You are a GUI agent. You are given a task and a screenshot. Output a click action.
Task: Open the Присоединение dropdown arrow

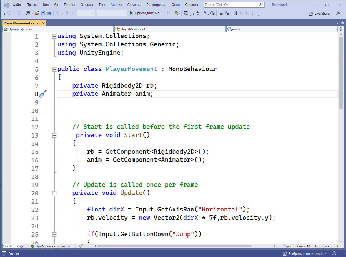(164, 13)
